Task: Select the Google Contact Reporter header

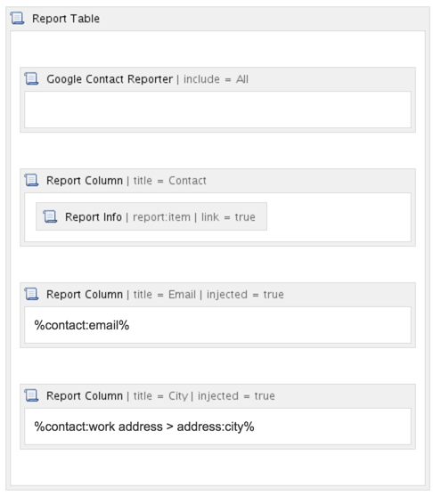Action: coord(217,79)
